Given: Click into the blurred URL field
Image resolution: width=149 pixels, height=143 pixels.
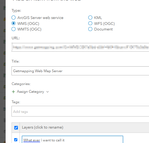Looking at the screenshot, I should tap(80, 47).
